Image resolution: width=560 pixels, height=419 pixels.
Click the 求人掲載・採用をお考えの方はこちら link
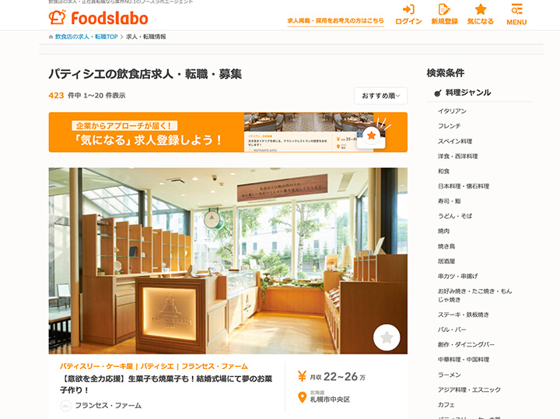tap(335, 21)
